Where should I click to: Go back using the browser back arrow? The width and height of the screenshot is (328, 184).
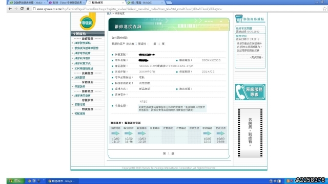click(10, 9)
